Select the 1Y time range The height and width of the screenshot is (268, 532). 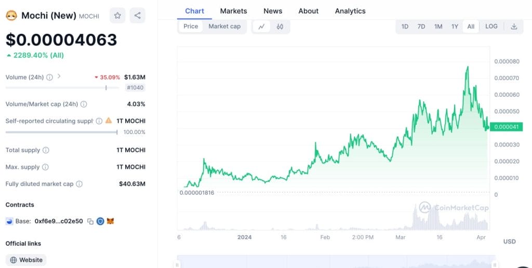(x=455, y=26)
